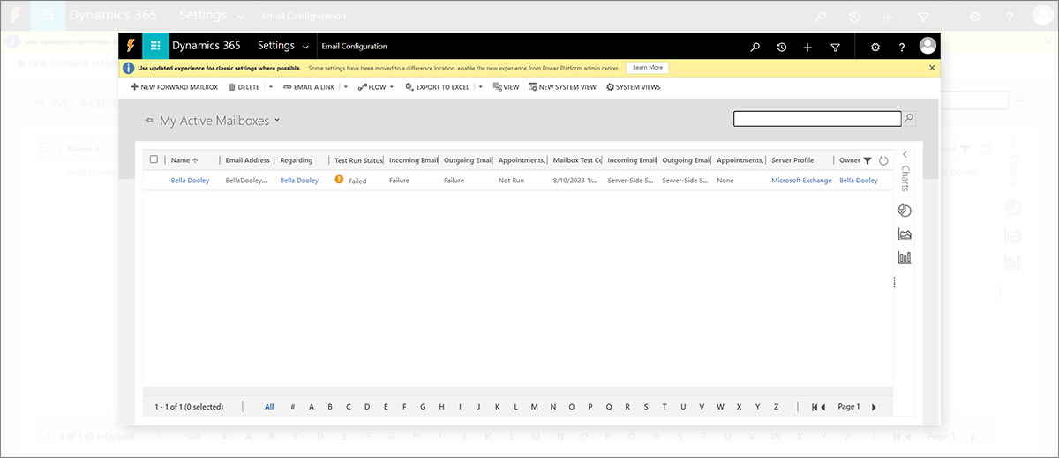Screen dimensions: 1059x458
Task: Open the Settings navigation dropdown
Action: 282,46
